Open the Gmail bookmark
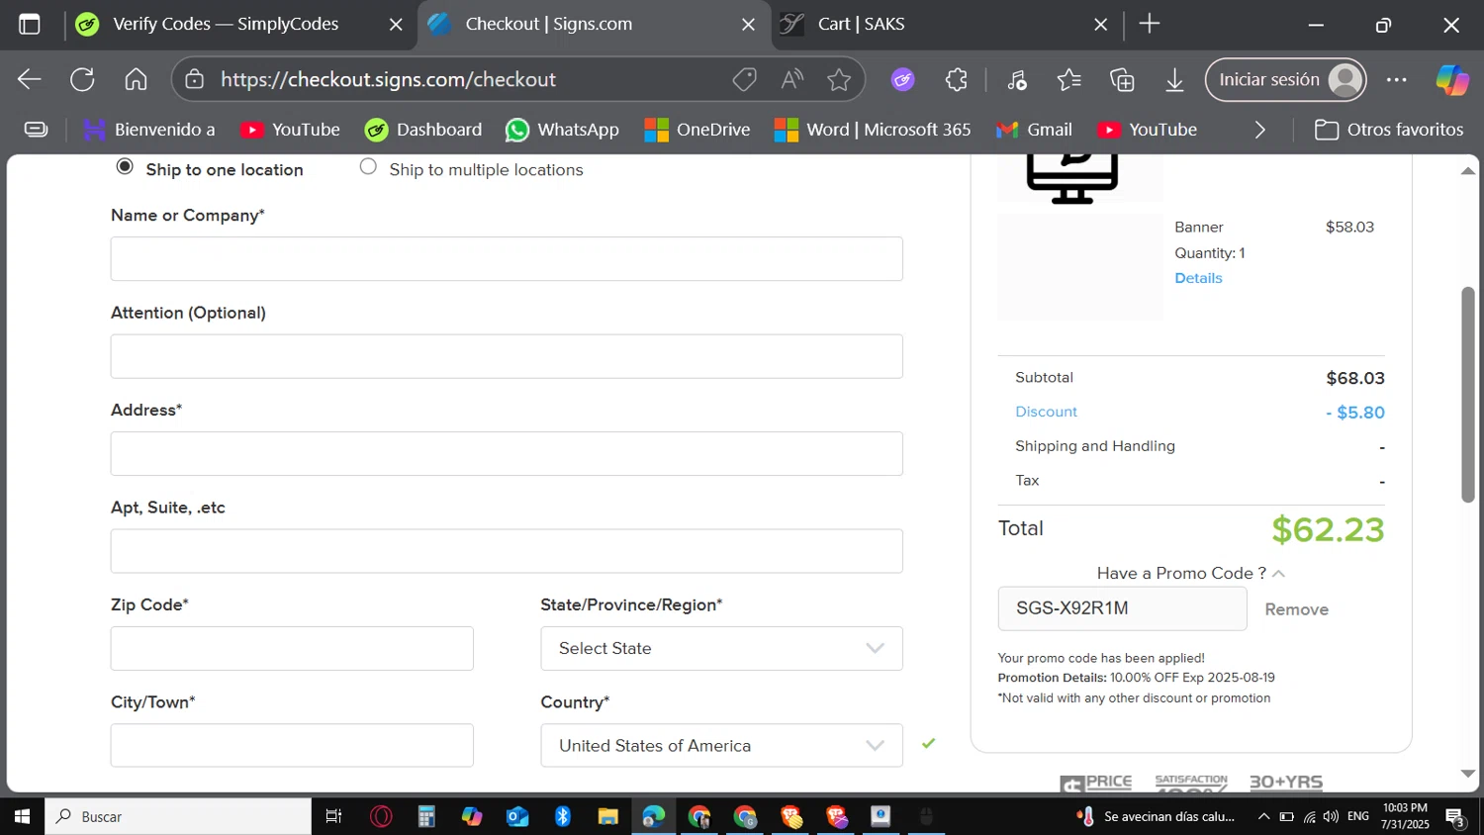Screen dimensions: 1484x835 (x=1034, y=130)
